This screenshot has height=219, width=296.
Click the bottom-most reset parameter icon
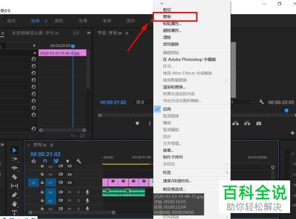tap(34, 129)
